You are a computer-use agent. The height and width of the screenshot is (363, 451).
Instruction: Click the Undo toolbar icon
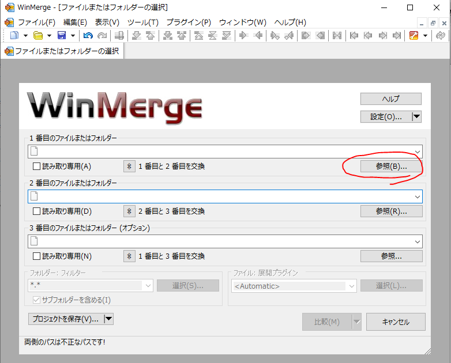tap(88, 36)
